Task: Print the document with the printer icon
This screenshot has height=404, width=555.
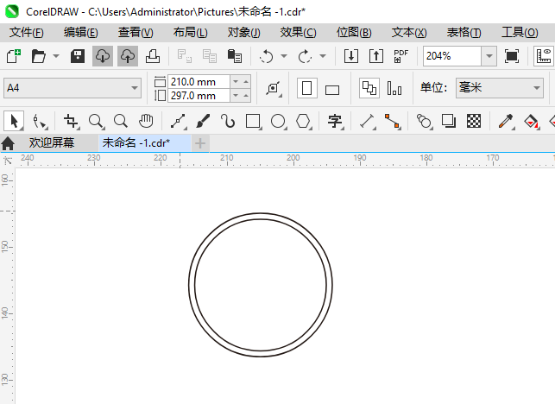Action: tap(153, 56)
